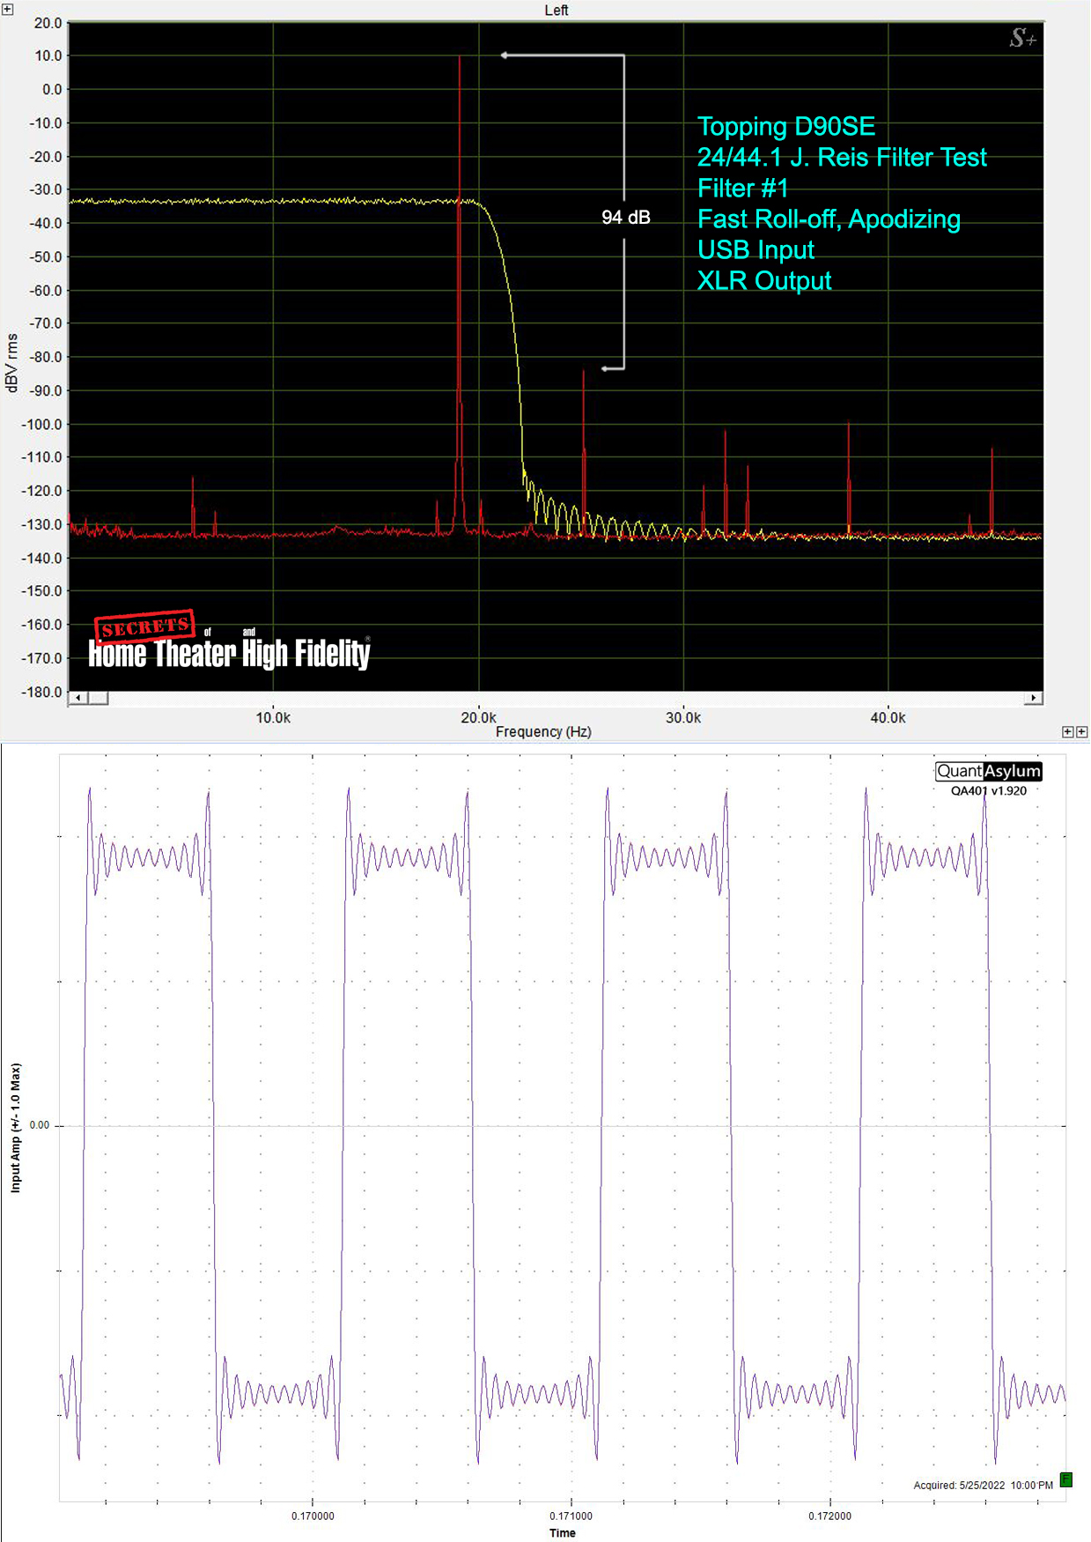Click "Fast Roll-off, Apodizing" annotation line

[x=828, y=219]
